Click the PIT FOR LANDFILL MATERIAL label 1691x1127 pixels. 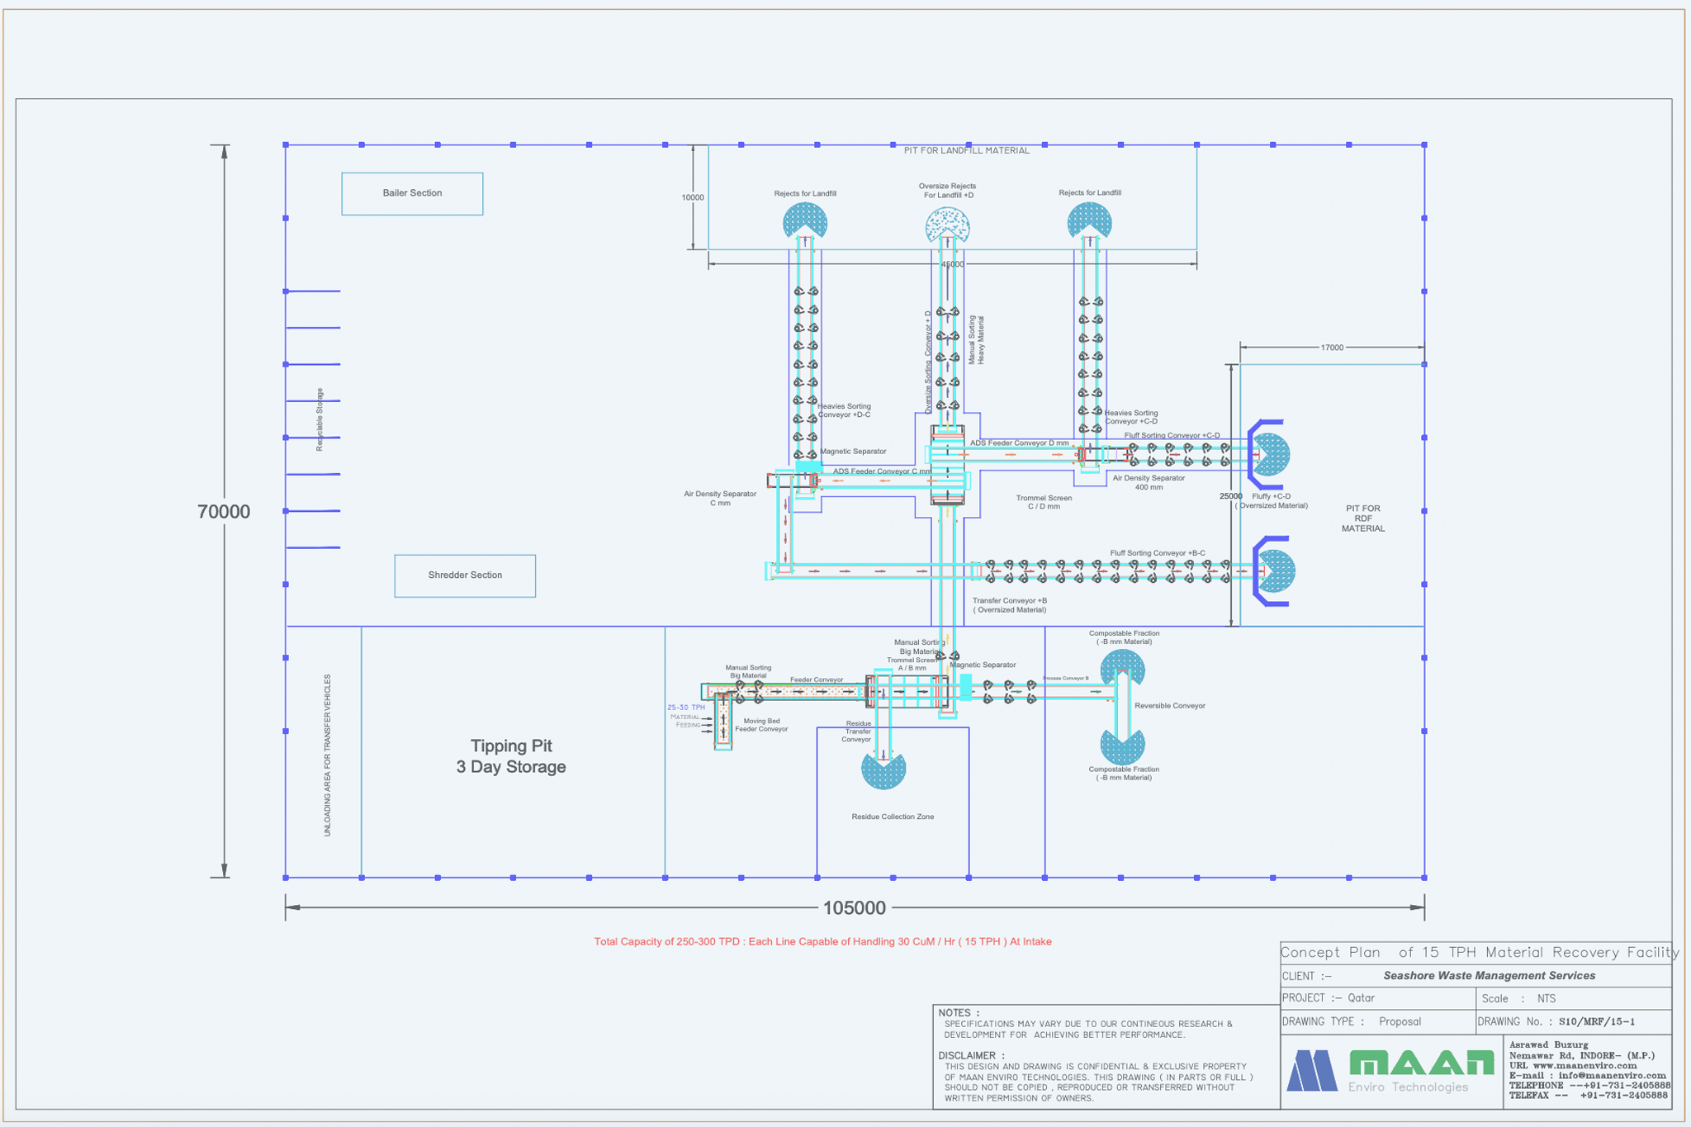tap(967, 150)
